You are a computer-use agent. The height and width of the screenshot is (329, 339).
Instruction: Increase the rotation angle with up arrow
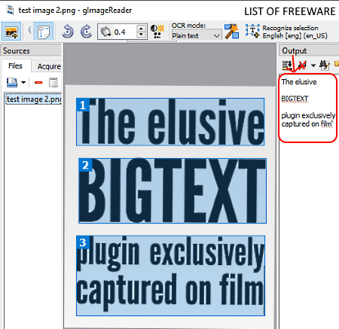coord(142,28)
